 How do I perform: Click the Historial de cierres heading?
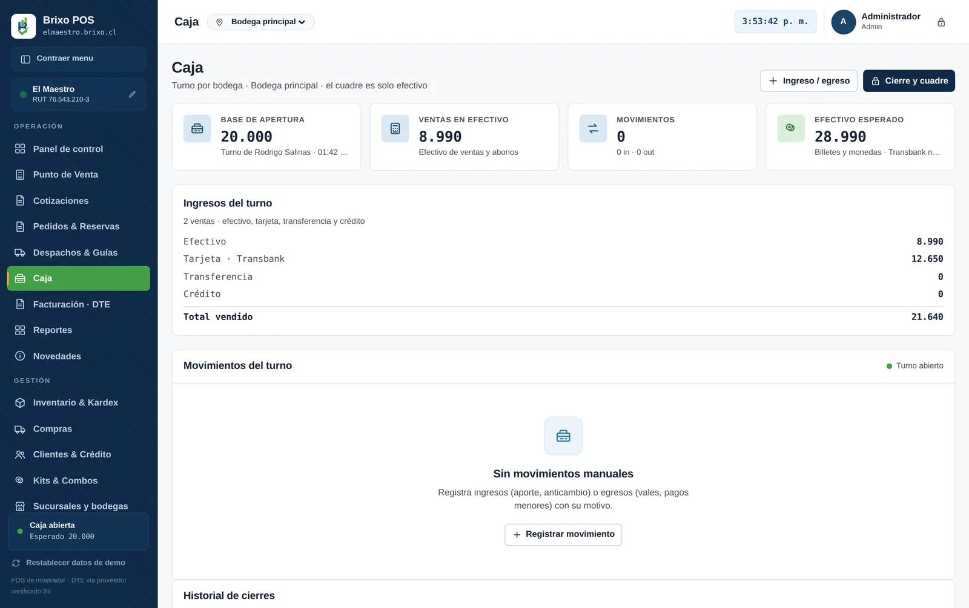point(229,596)
